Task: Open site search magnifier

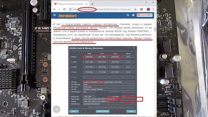Action: pos(128,15)
